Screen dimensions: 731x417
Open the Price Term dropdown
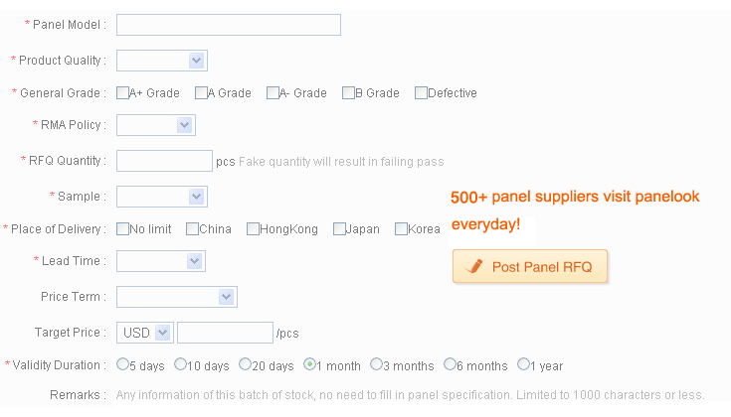coord(176,297)
